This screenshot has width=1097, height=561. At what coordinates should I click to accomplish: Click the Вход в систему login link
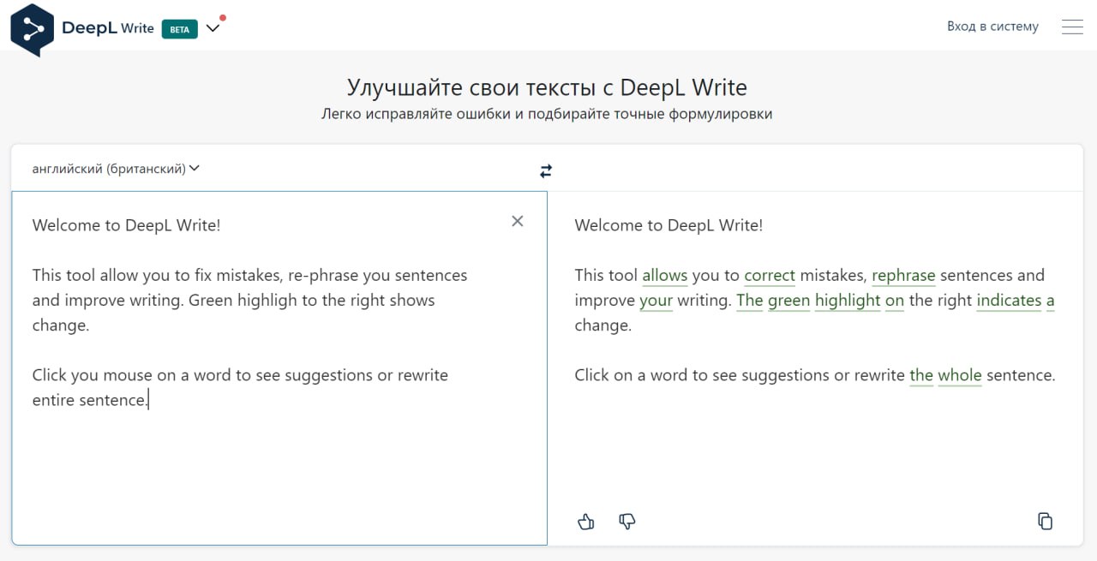[x=992, y=27]
